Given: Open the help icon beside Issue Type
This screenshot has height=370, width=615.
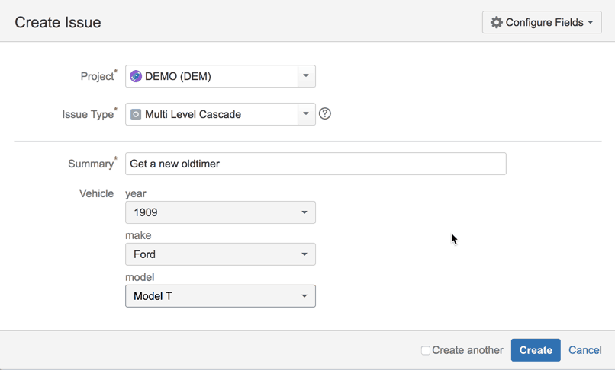Looking at the screenshot, I should coord(325,114).
